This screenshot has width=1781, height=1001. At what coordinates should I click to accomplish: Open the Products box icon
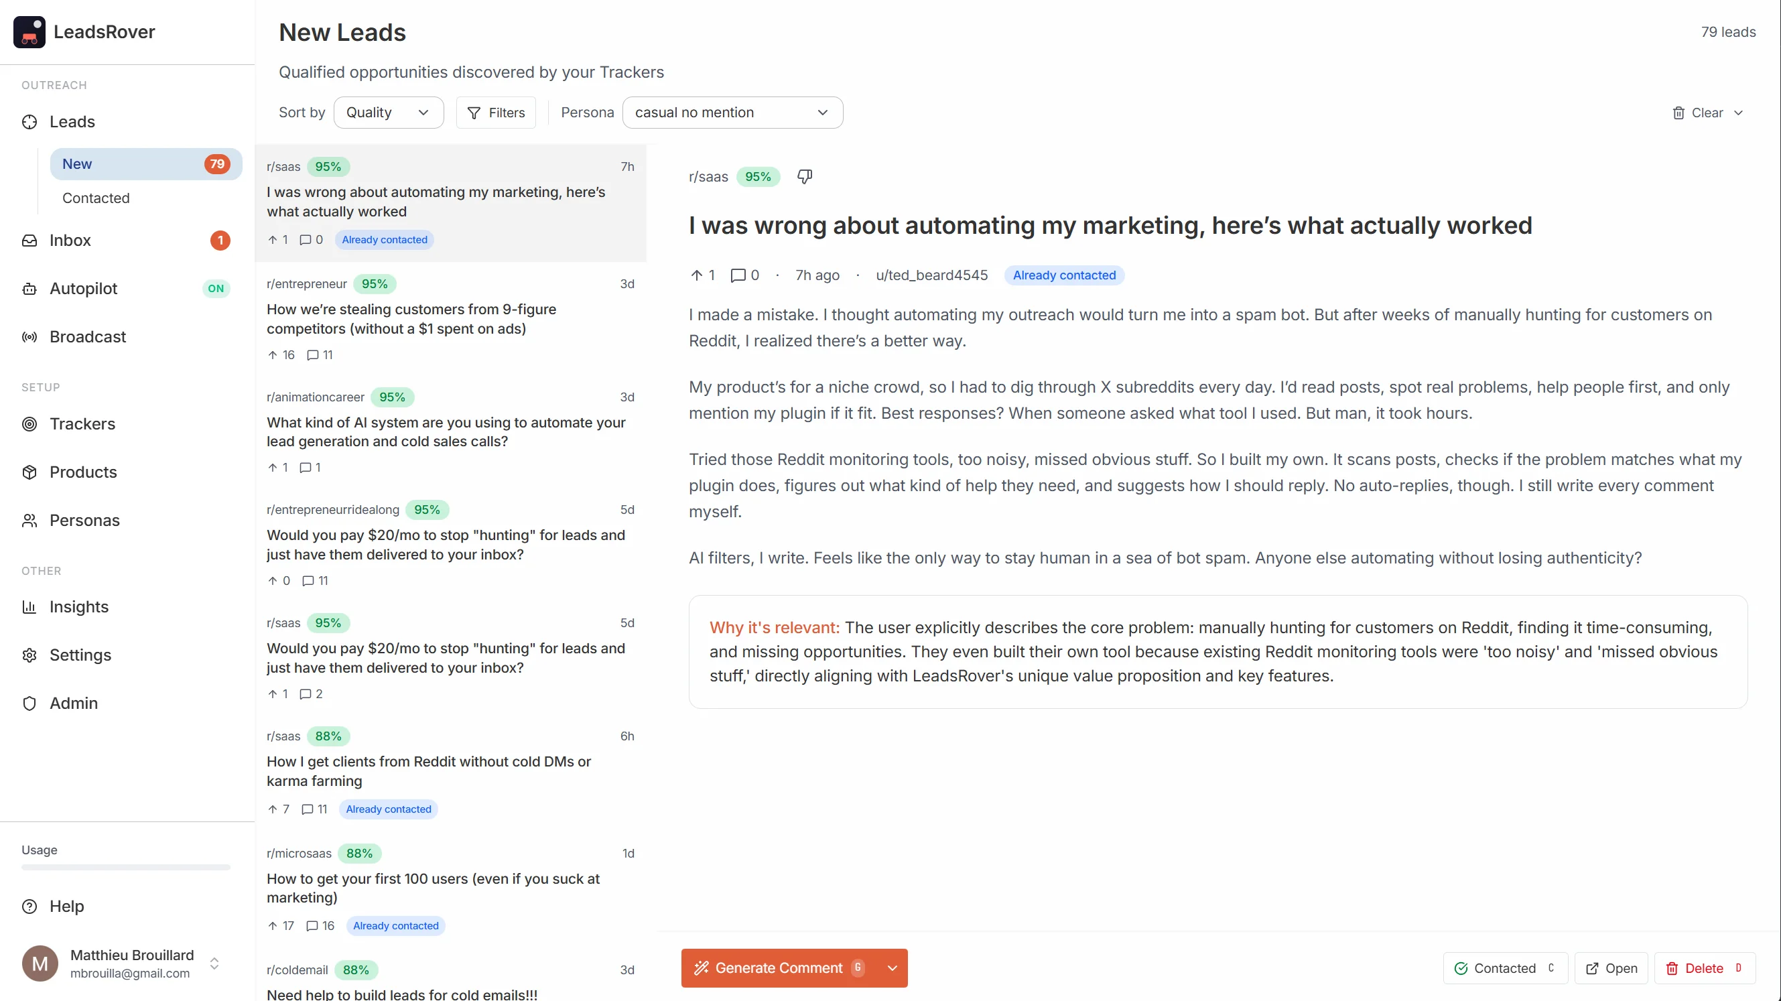click(29, 472)
